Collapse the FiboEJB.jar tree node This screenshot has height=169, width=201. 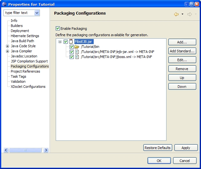click(x=60, y=42)
